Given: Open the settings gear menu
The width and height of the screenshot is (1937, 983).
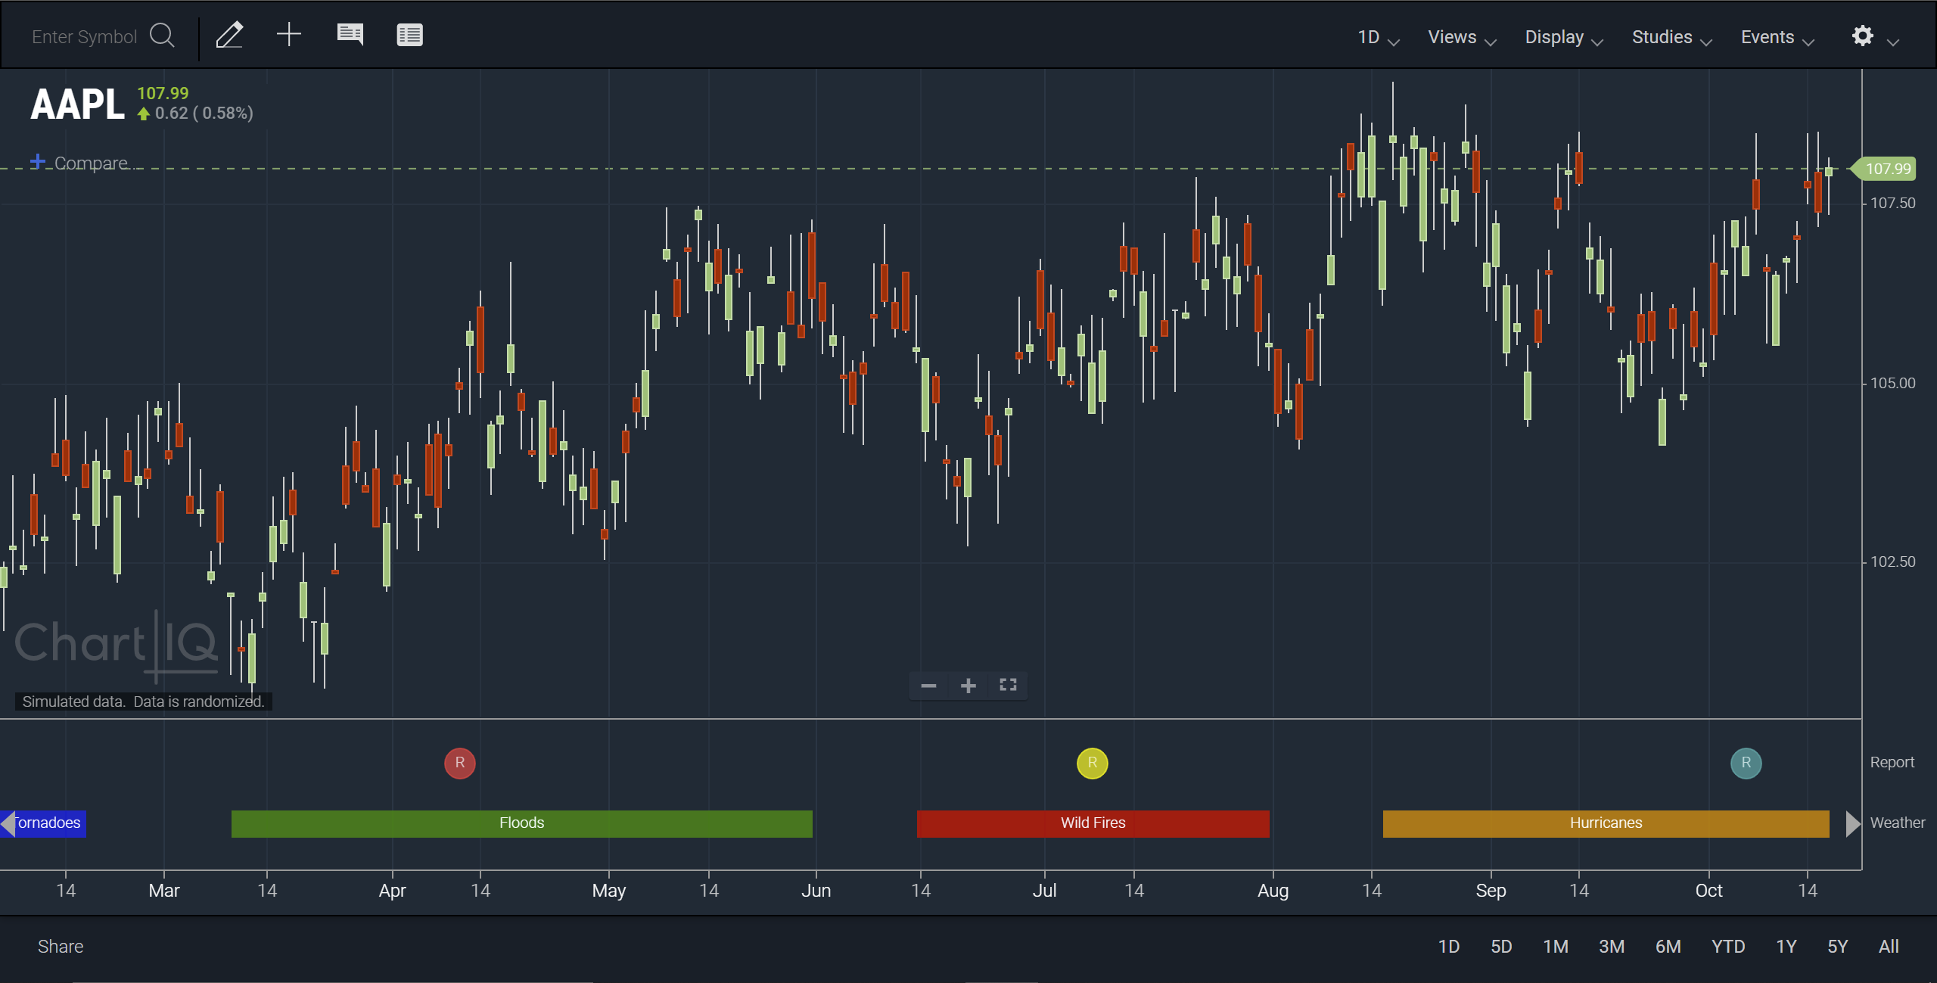Looking at the screenshot, I should pos(1863,36).
